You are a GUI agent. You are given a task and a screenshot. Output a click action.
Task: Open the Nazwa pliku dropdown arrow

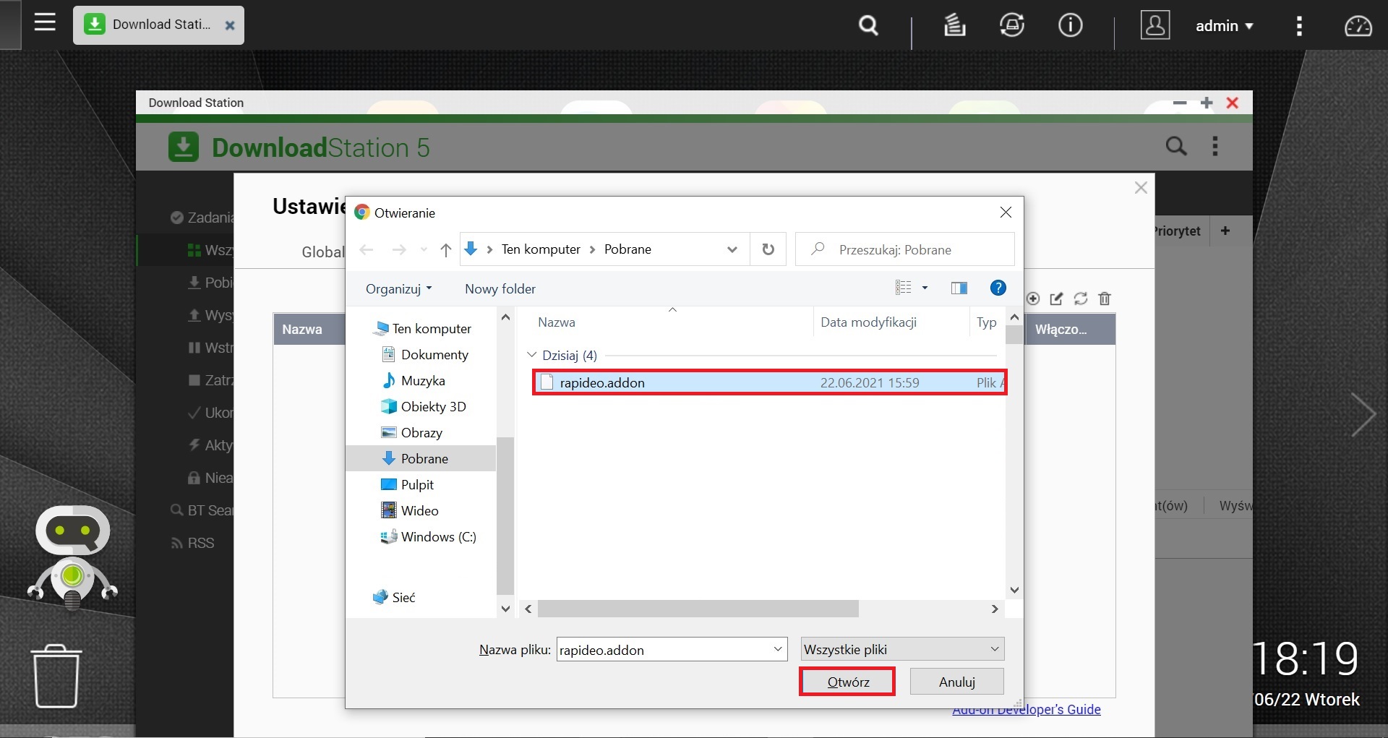point(779,649)
